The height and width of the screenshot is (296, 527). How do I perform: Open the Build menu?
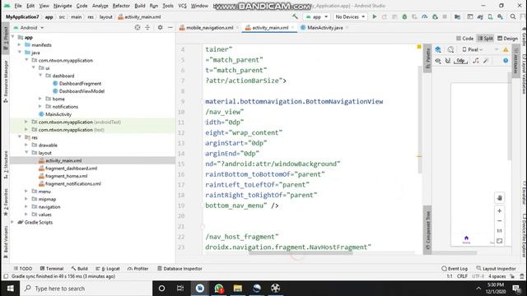tap(140, 6)
